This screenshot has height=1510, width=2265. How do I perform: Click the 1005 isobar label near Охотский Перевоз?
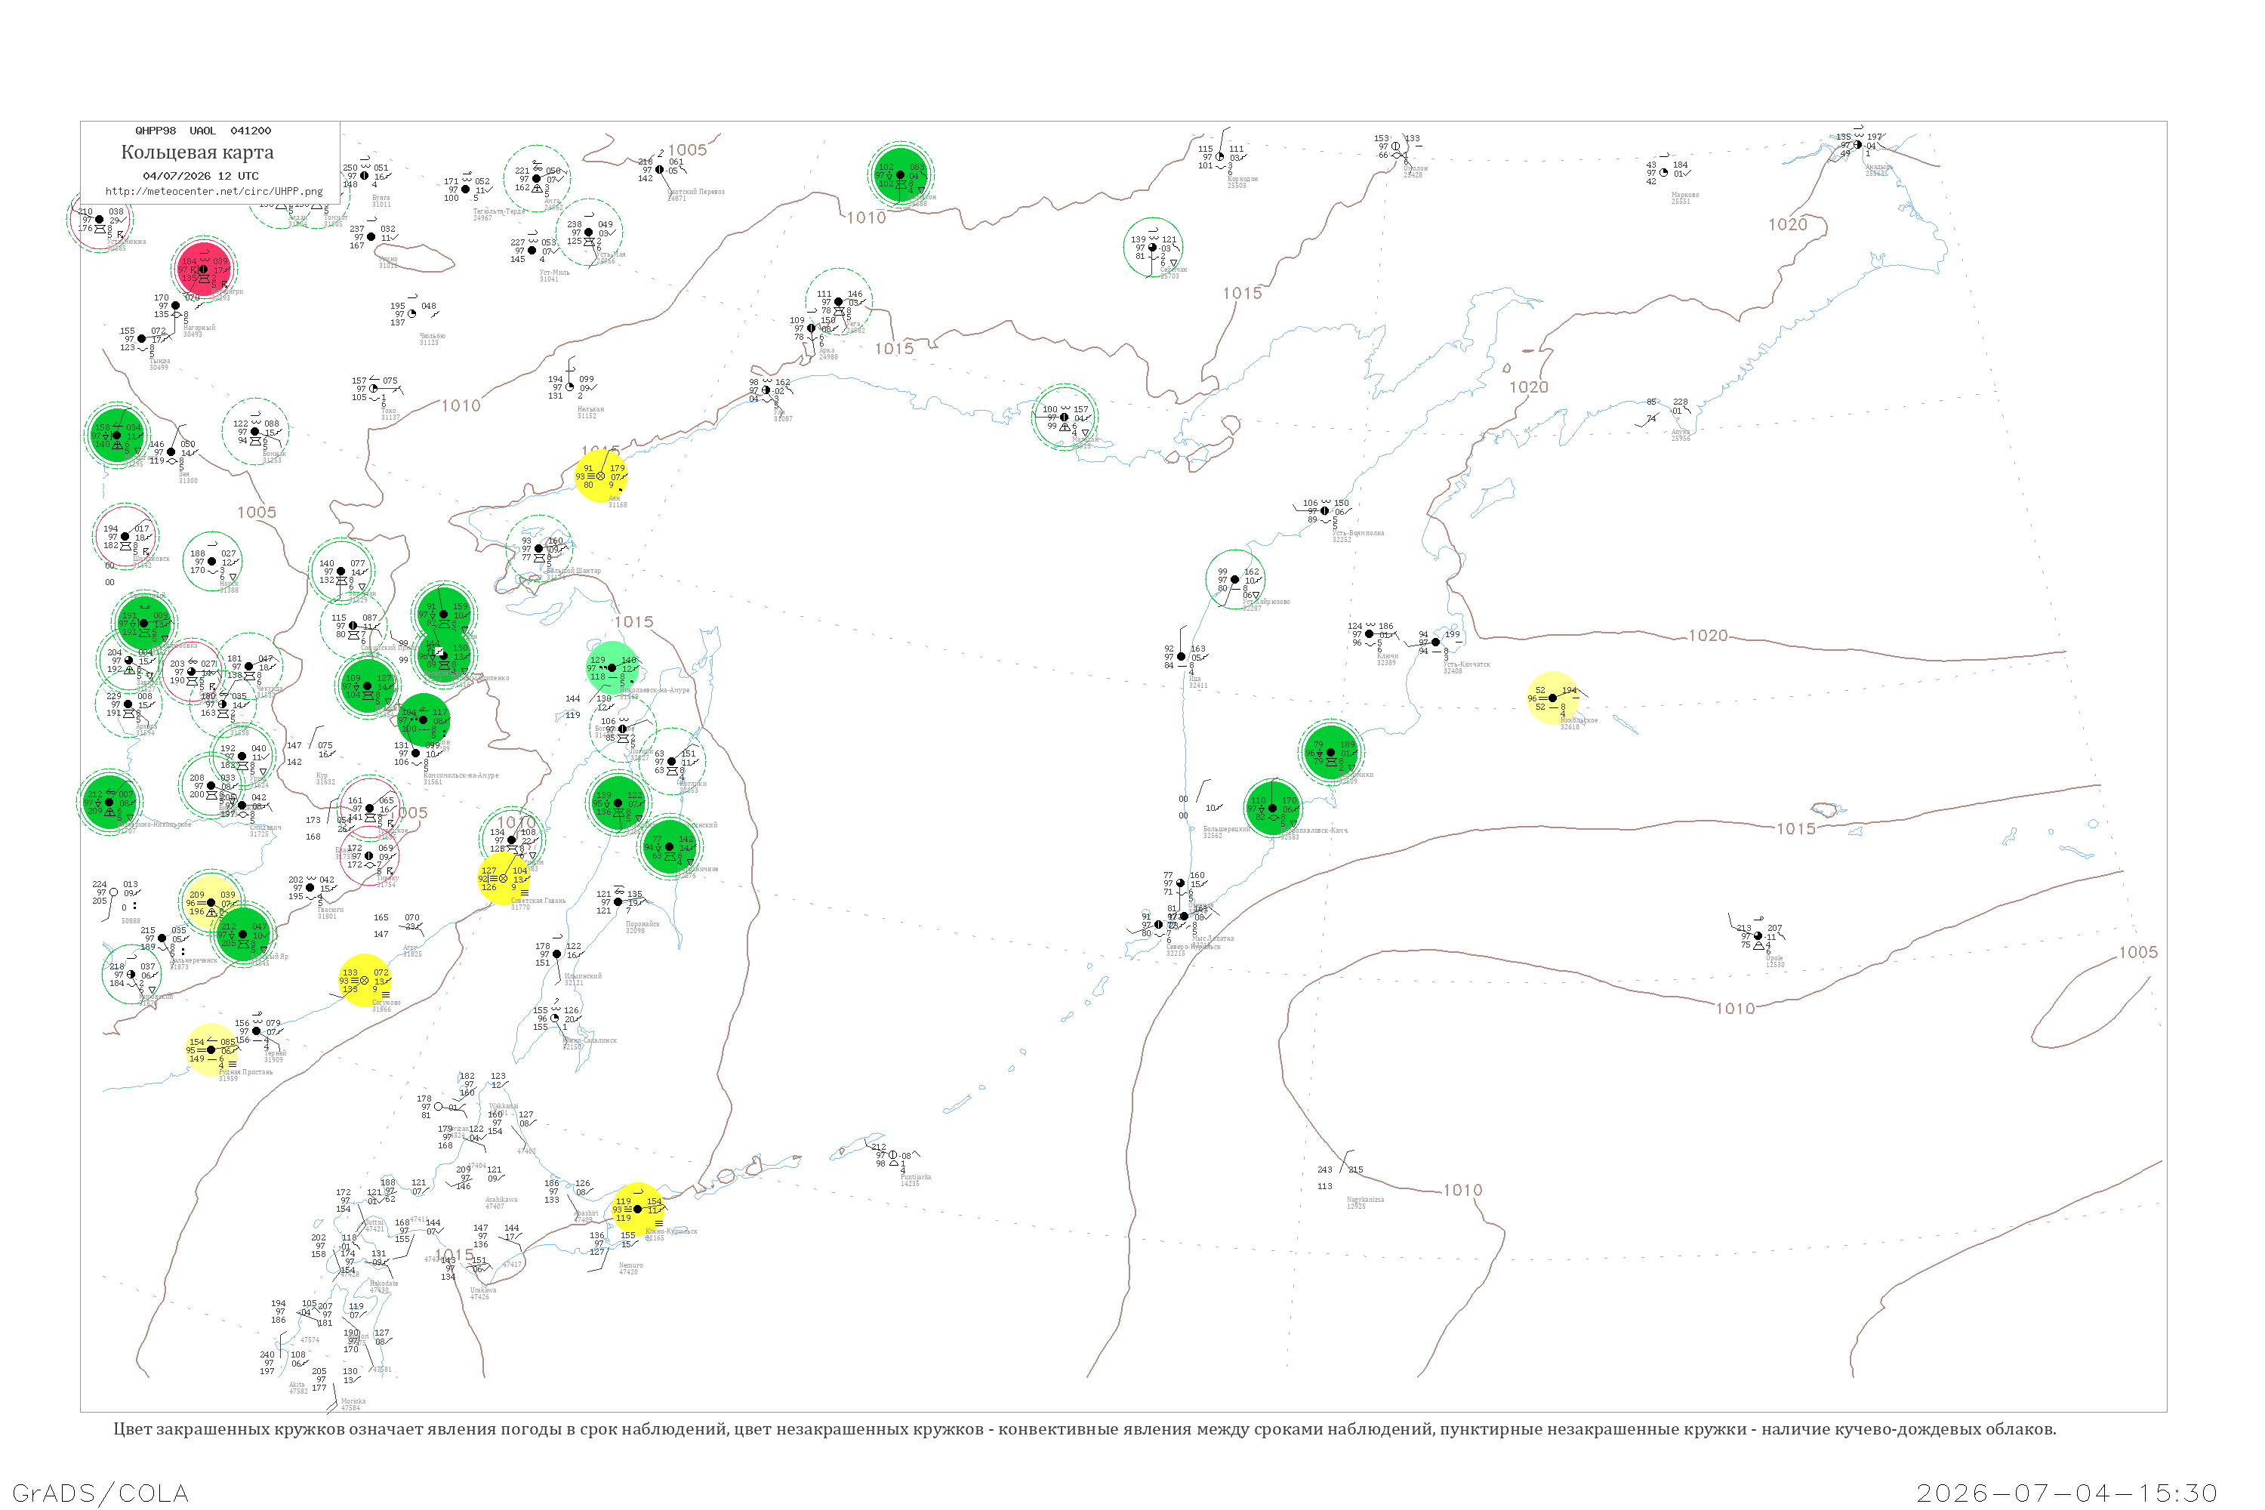pyautogui.click(x=688, y=150)
